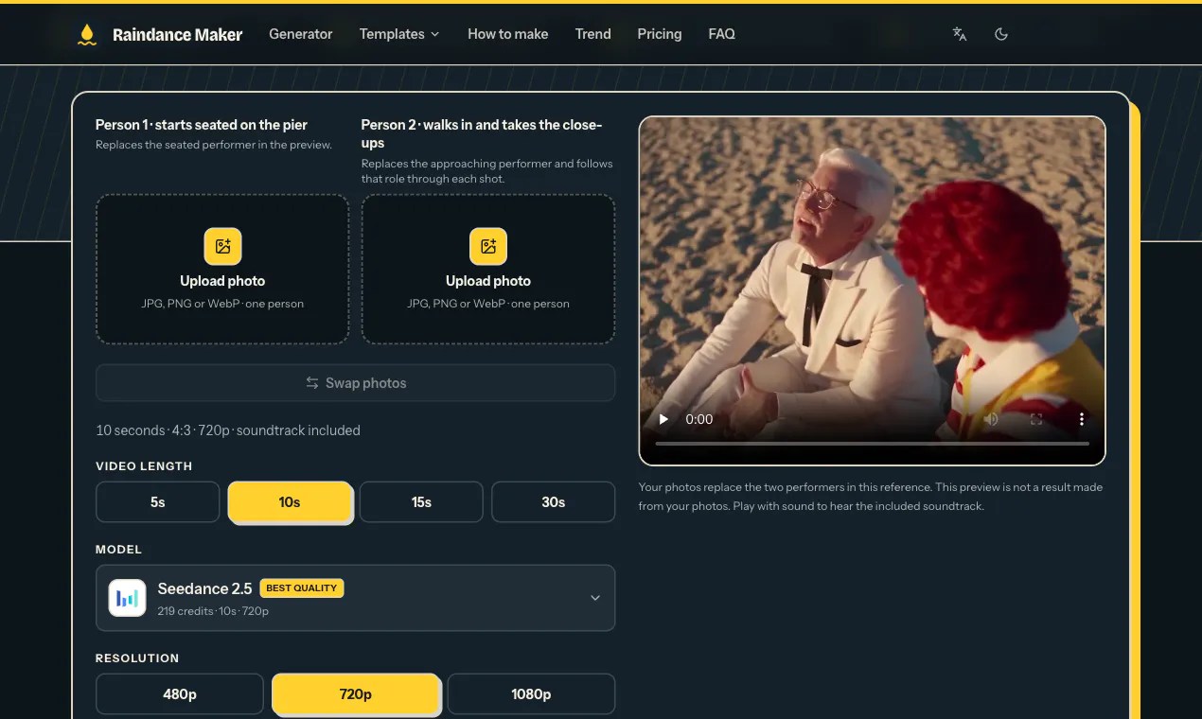Upload a photo for Person 2
This screenshot has width=1202, height=719.
488,269
